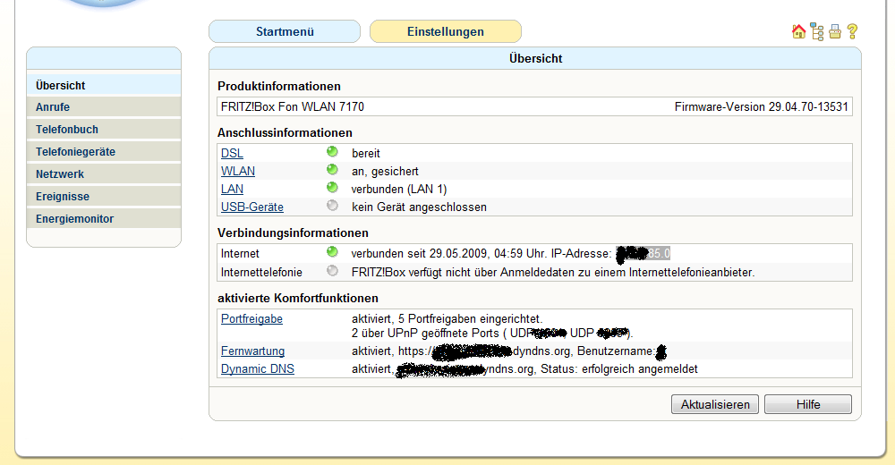Open Telefonbuch in the sidebar
The height and width of the screenshot is (465, 895).
[104, 130]
